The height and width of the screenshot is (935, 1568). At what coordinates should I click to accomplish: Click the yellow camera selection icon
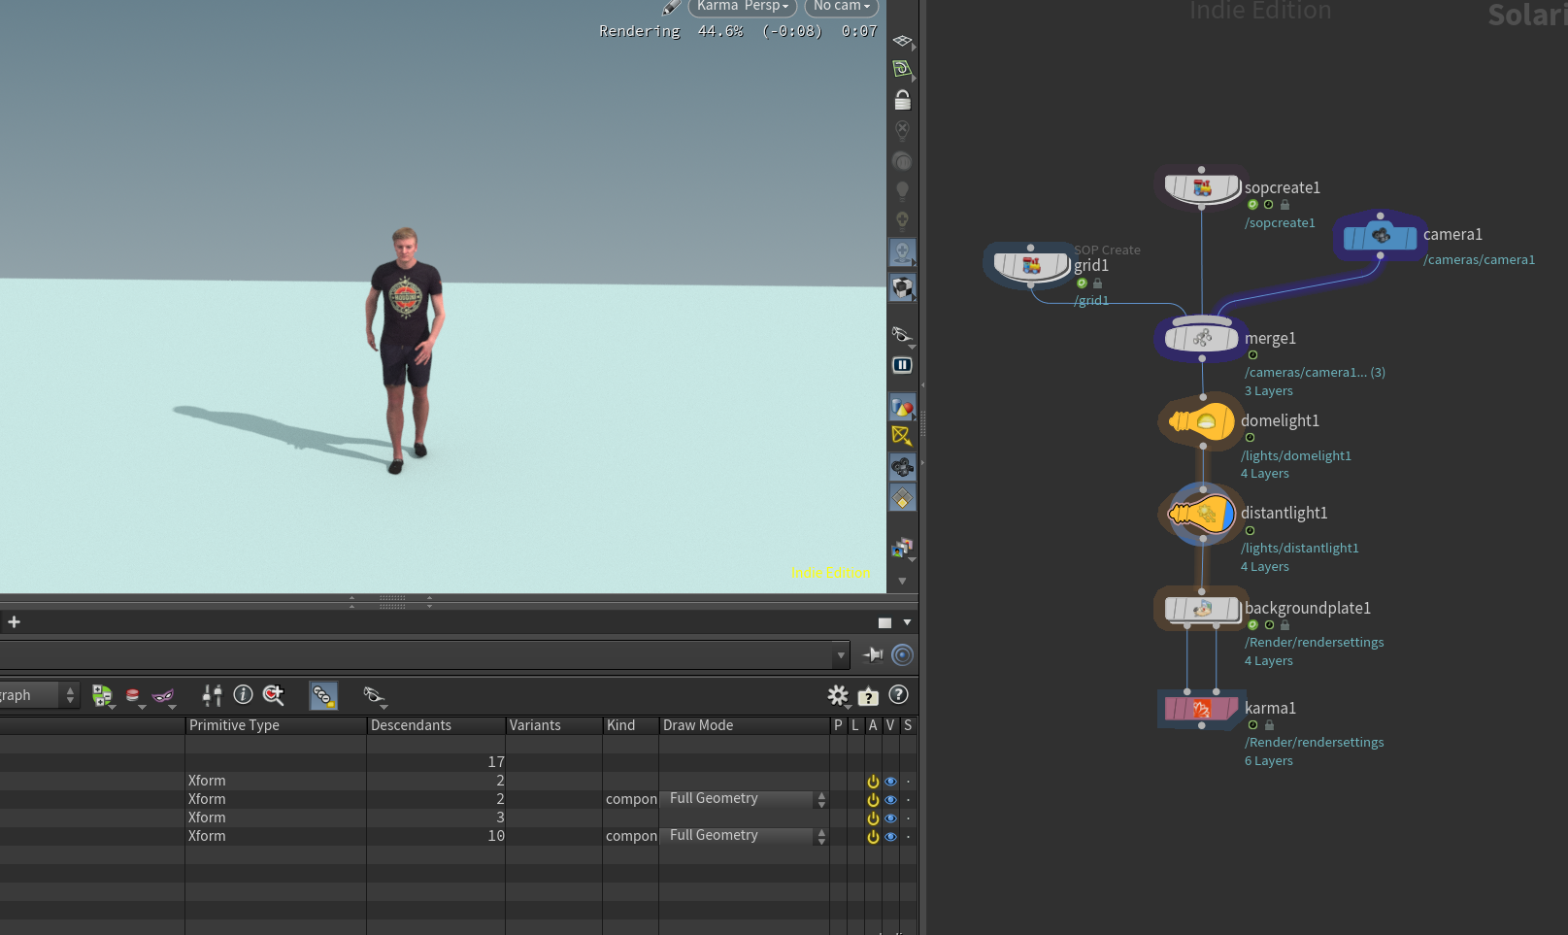[x=902, y=436]
